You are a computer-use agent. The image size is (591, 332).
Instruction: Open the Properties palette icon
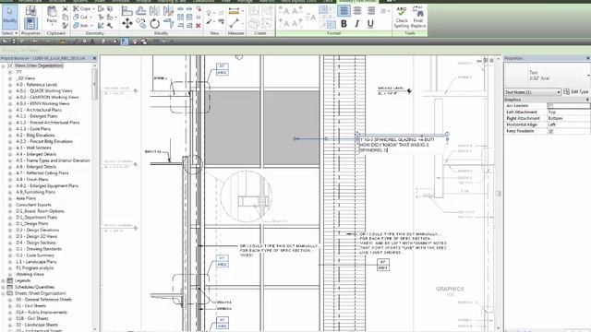tap(30, 24)
